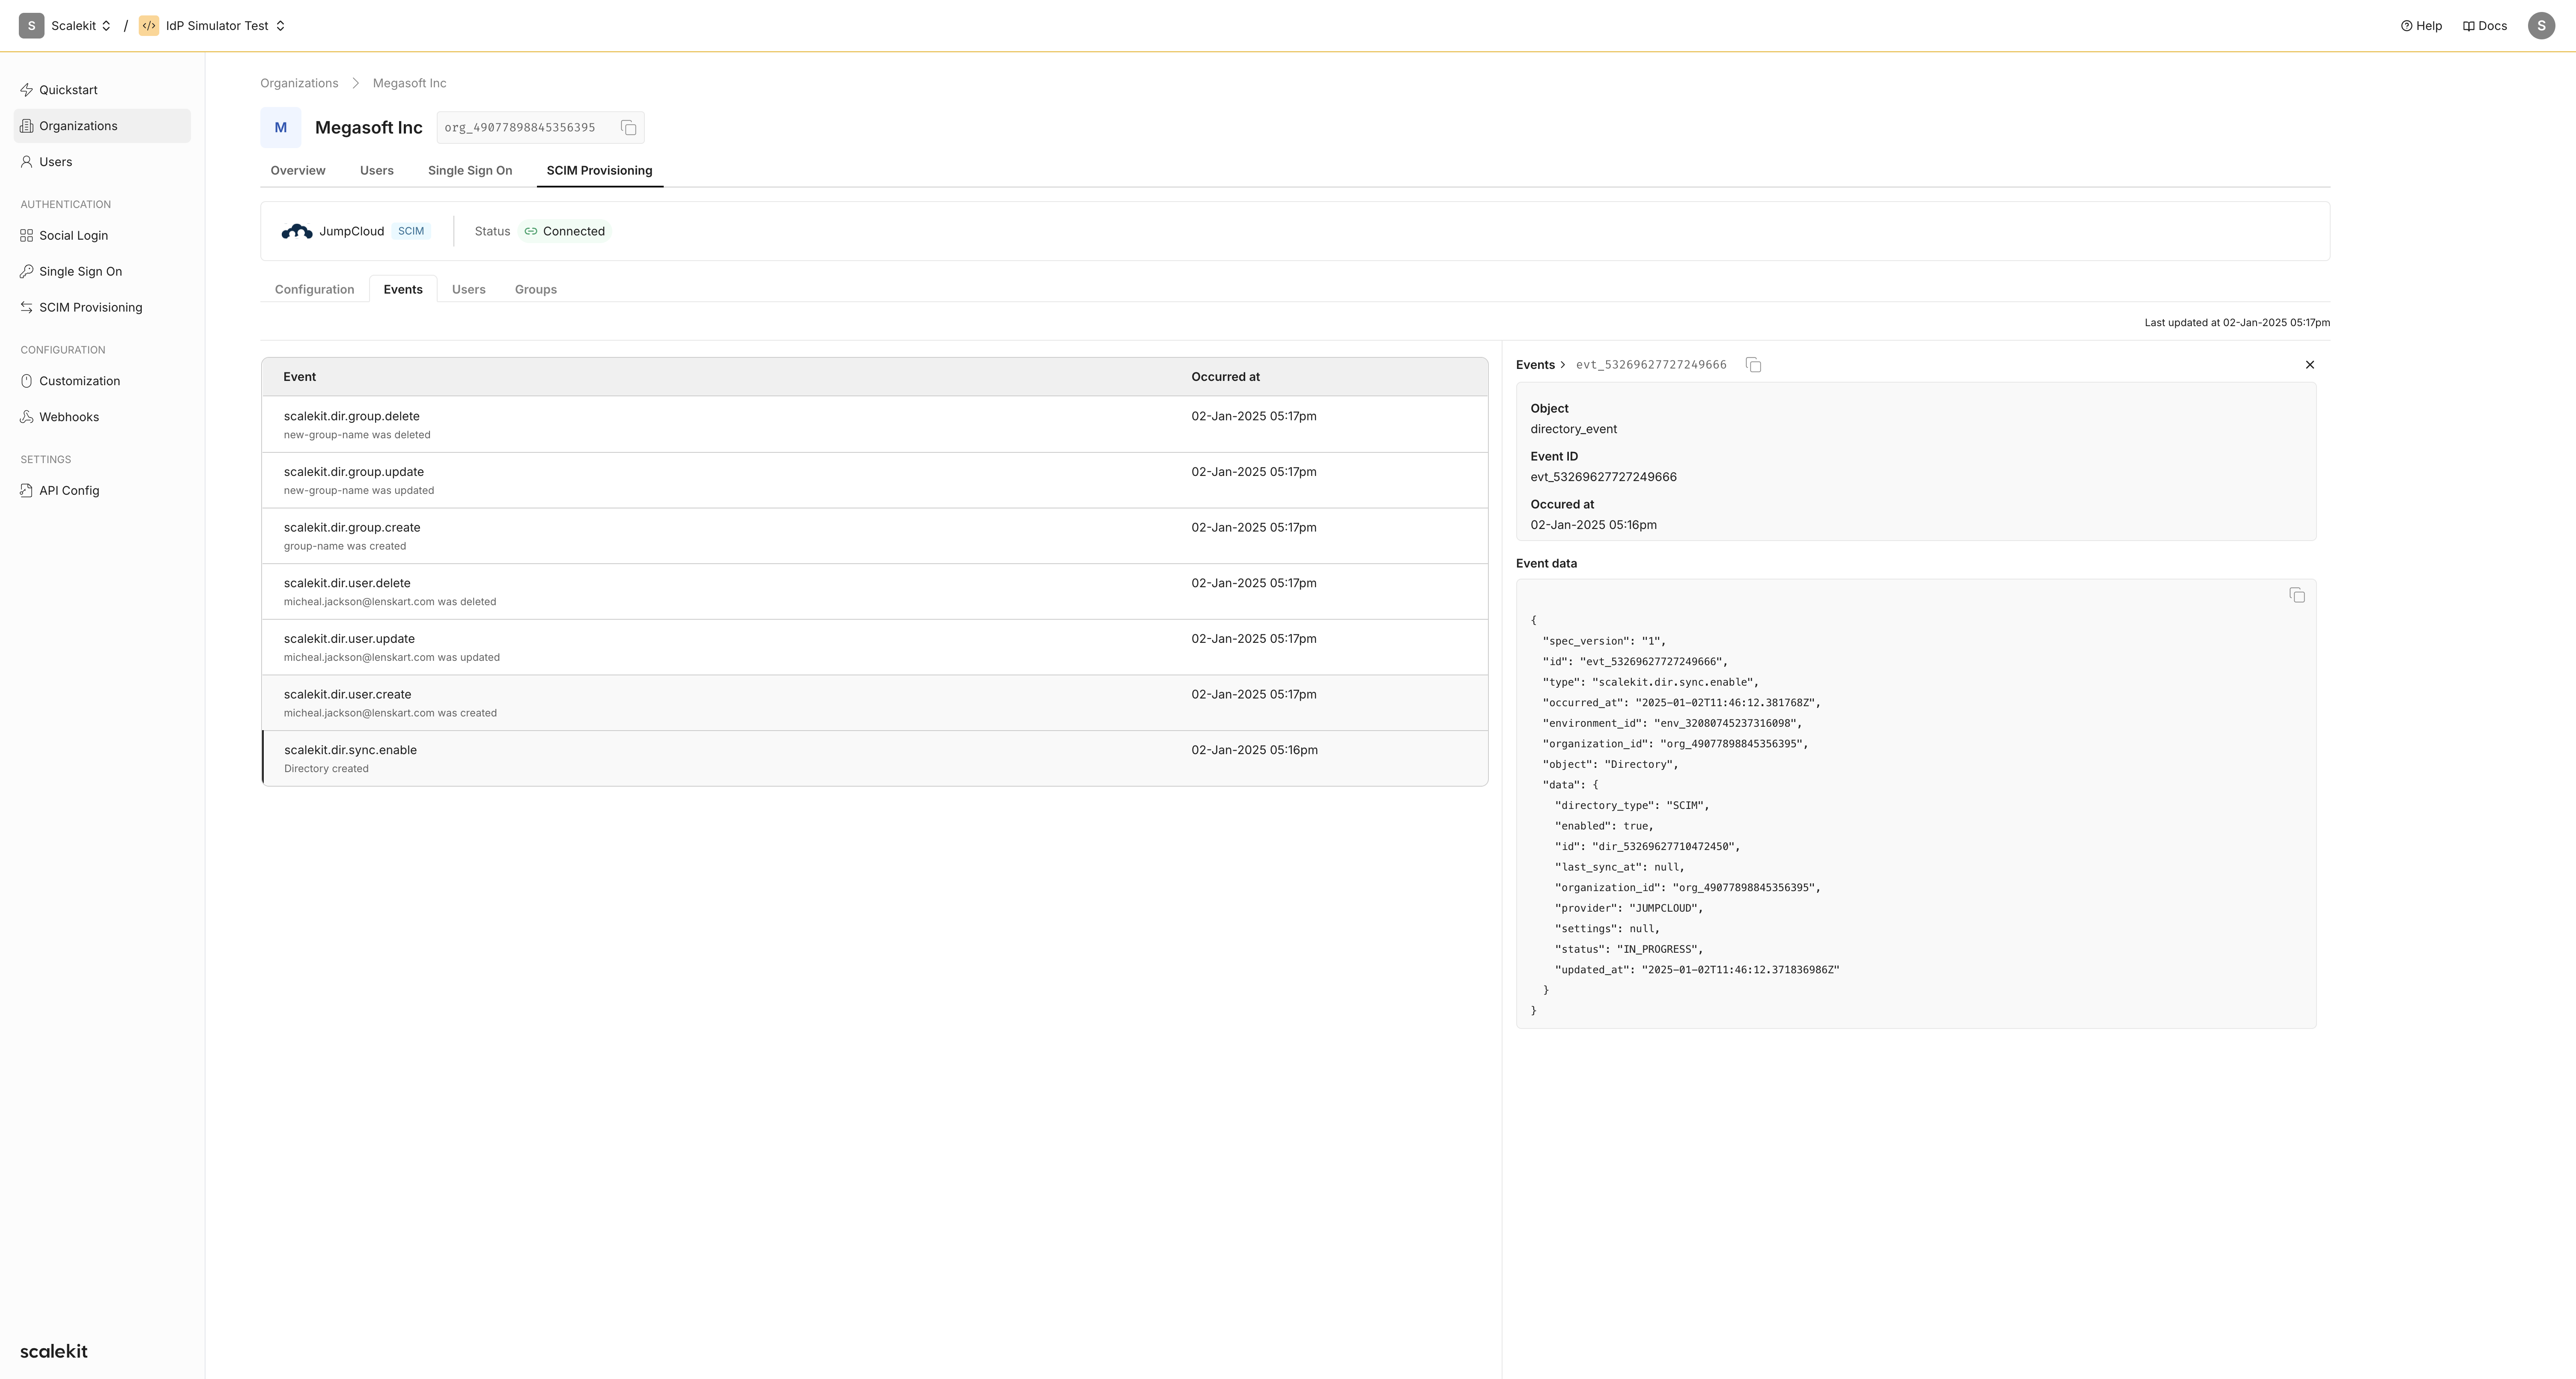
Task: Click the Single Sign On key icon
Action: [27, 272]
